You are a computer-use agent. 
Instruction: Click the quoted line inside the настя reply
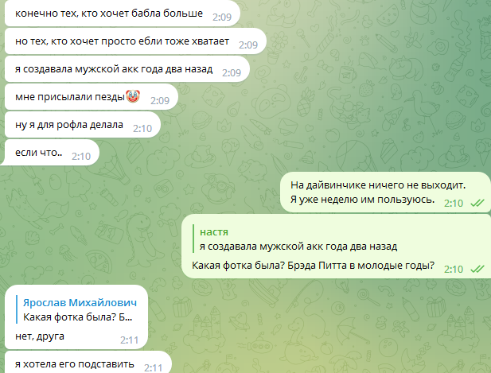(x=298, y=247)
